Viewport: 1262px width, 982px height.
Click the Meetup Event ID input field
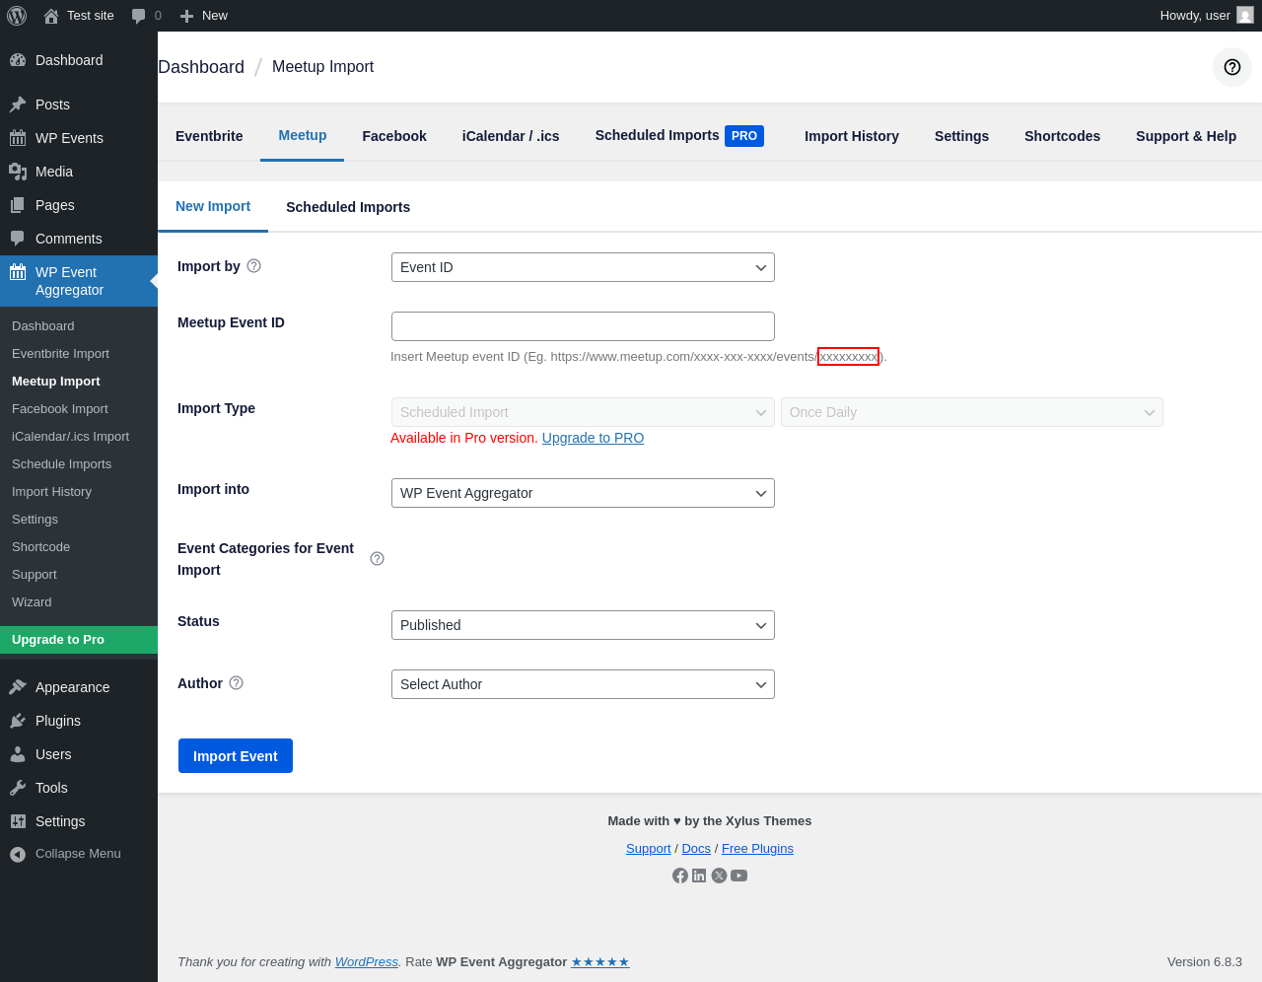pyautogui.click(x=583, y=326)
